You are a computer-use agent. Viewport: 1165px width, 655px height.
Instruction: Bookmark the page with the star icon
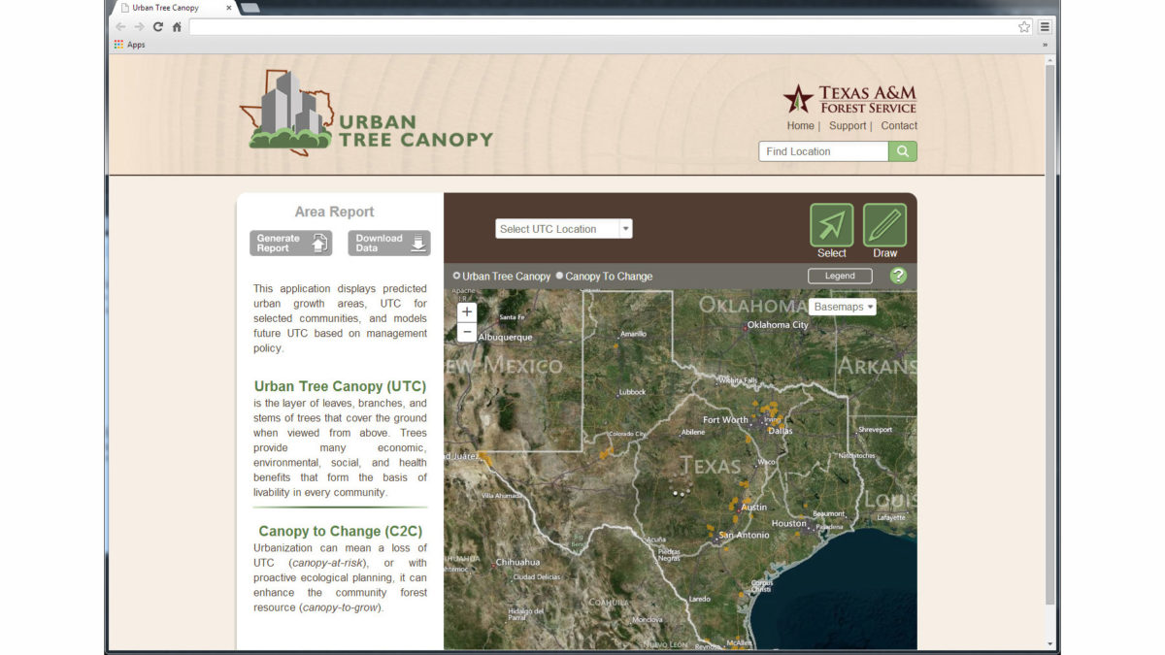1023,27
